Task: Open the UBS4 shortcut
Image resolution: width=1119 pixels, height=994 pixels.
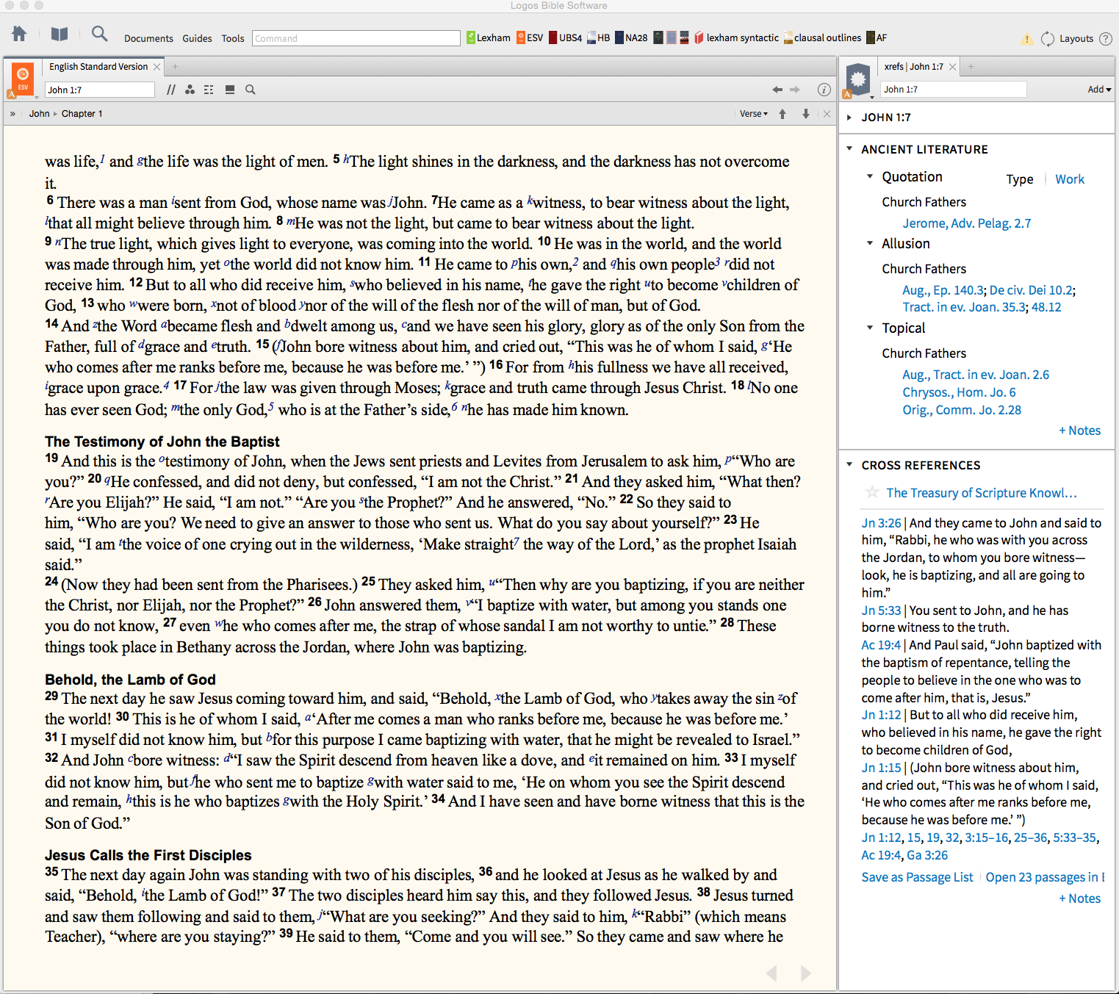Action: point(565,37)
